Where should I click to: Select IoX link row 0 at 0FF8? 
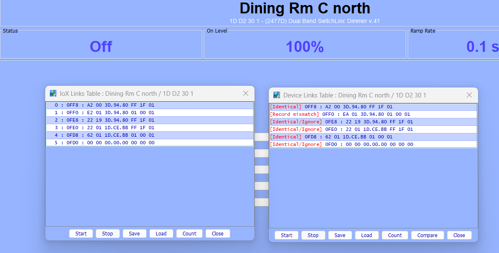(149, 105)
